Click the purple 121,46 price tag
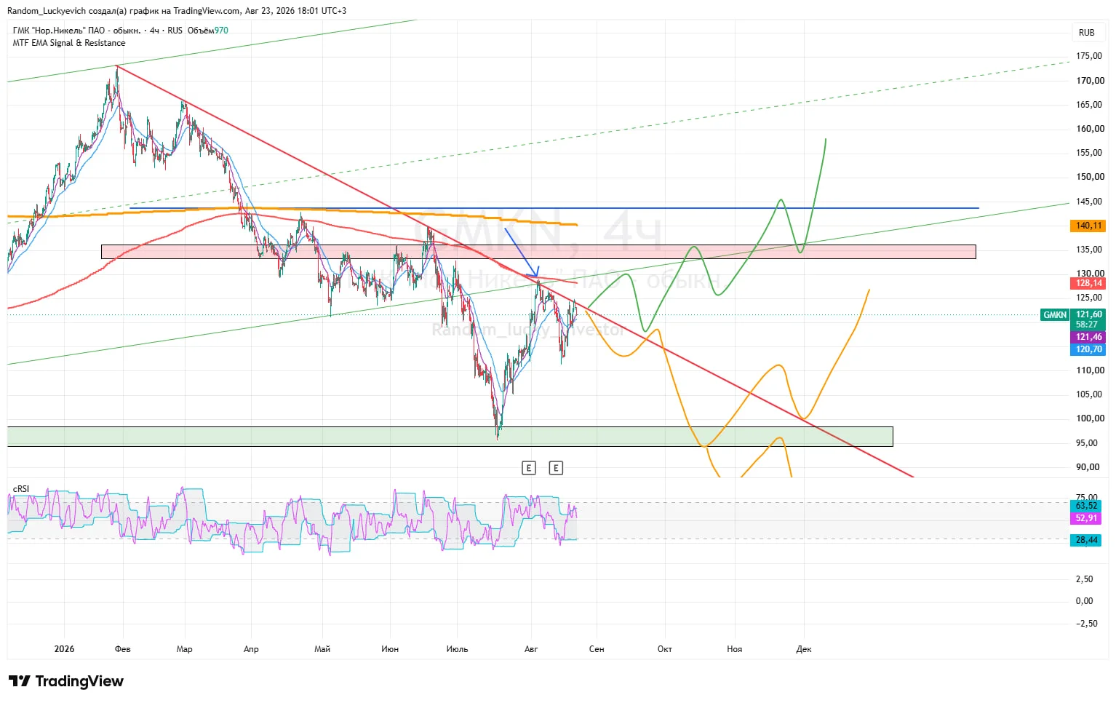Viewport: 1116px width, 703px height. (x=1088, y=337)
